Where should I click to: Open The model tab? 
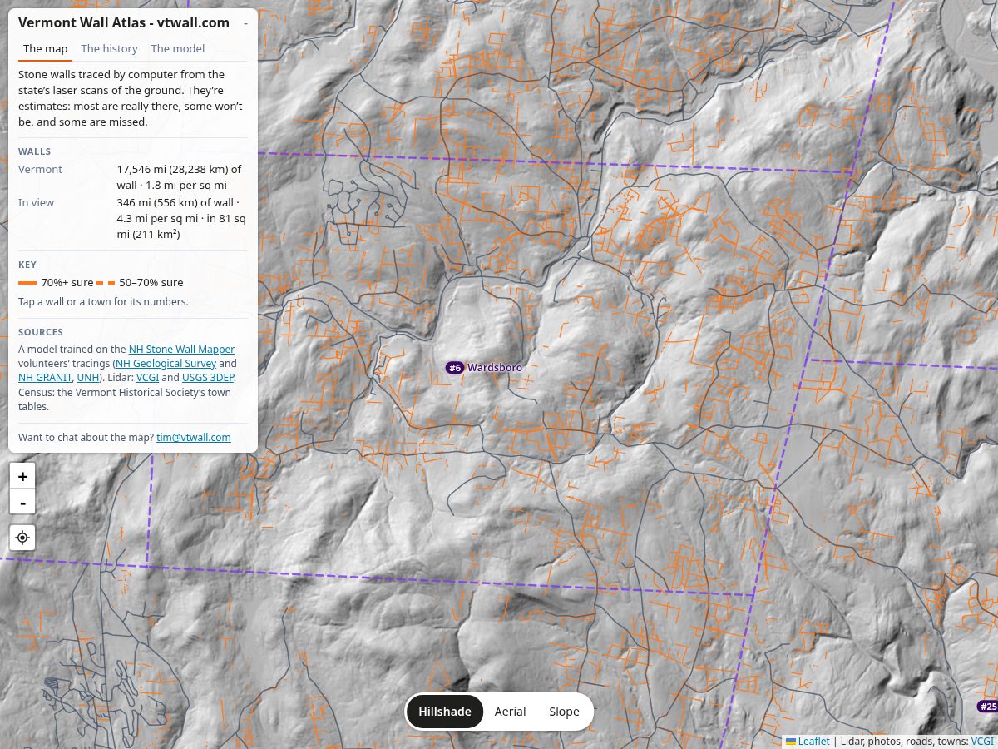178,49
